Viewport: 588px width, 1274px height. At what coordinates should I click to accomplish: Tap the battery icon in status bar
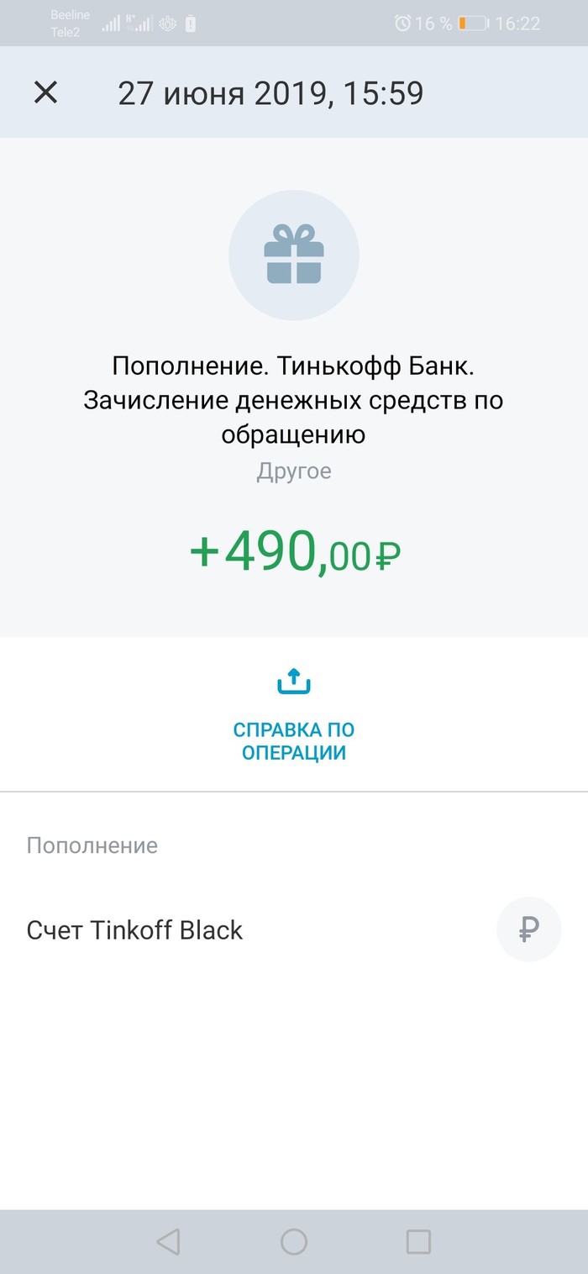[x=475, y=24]
